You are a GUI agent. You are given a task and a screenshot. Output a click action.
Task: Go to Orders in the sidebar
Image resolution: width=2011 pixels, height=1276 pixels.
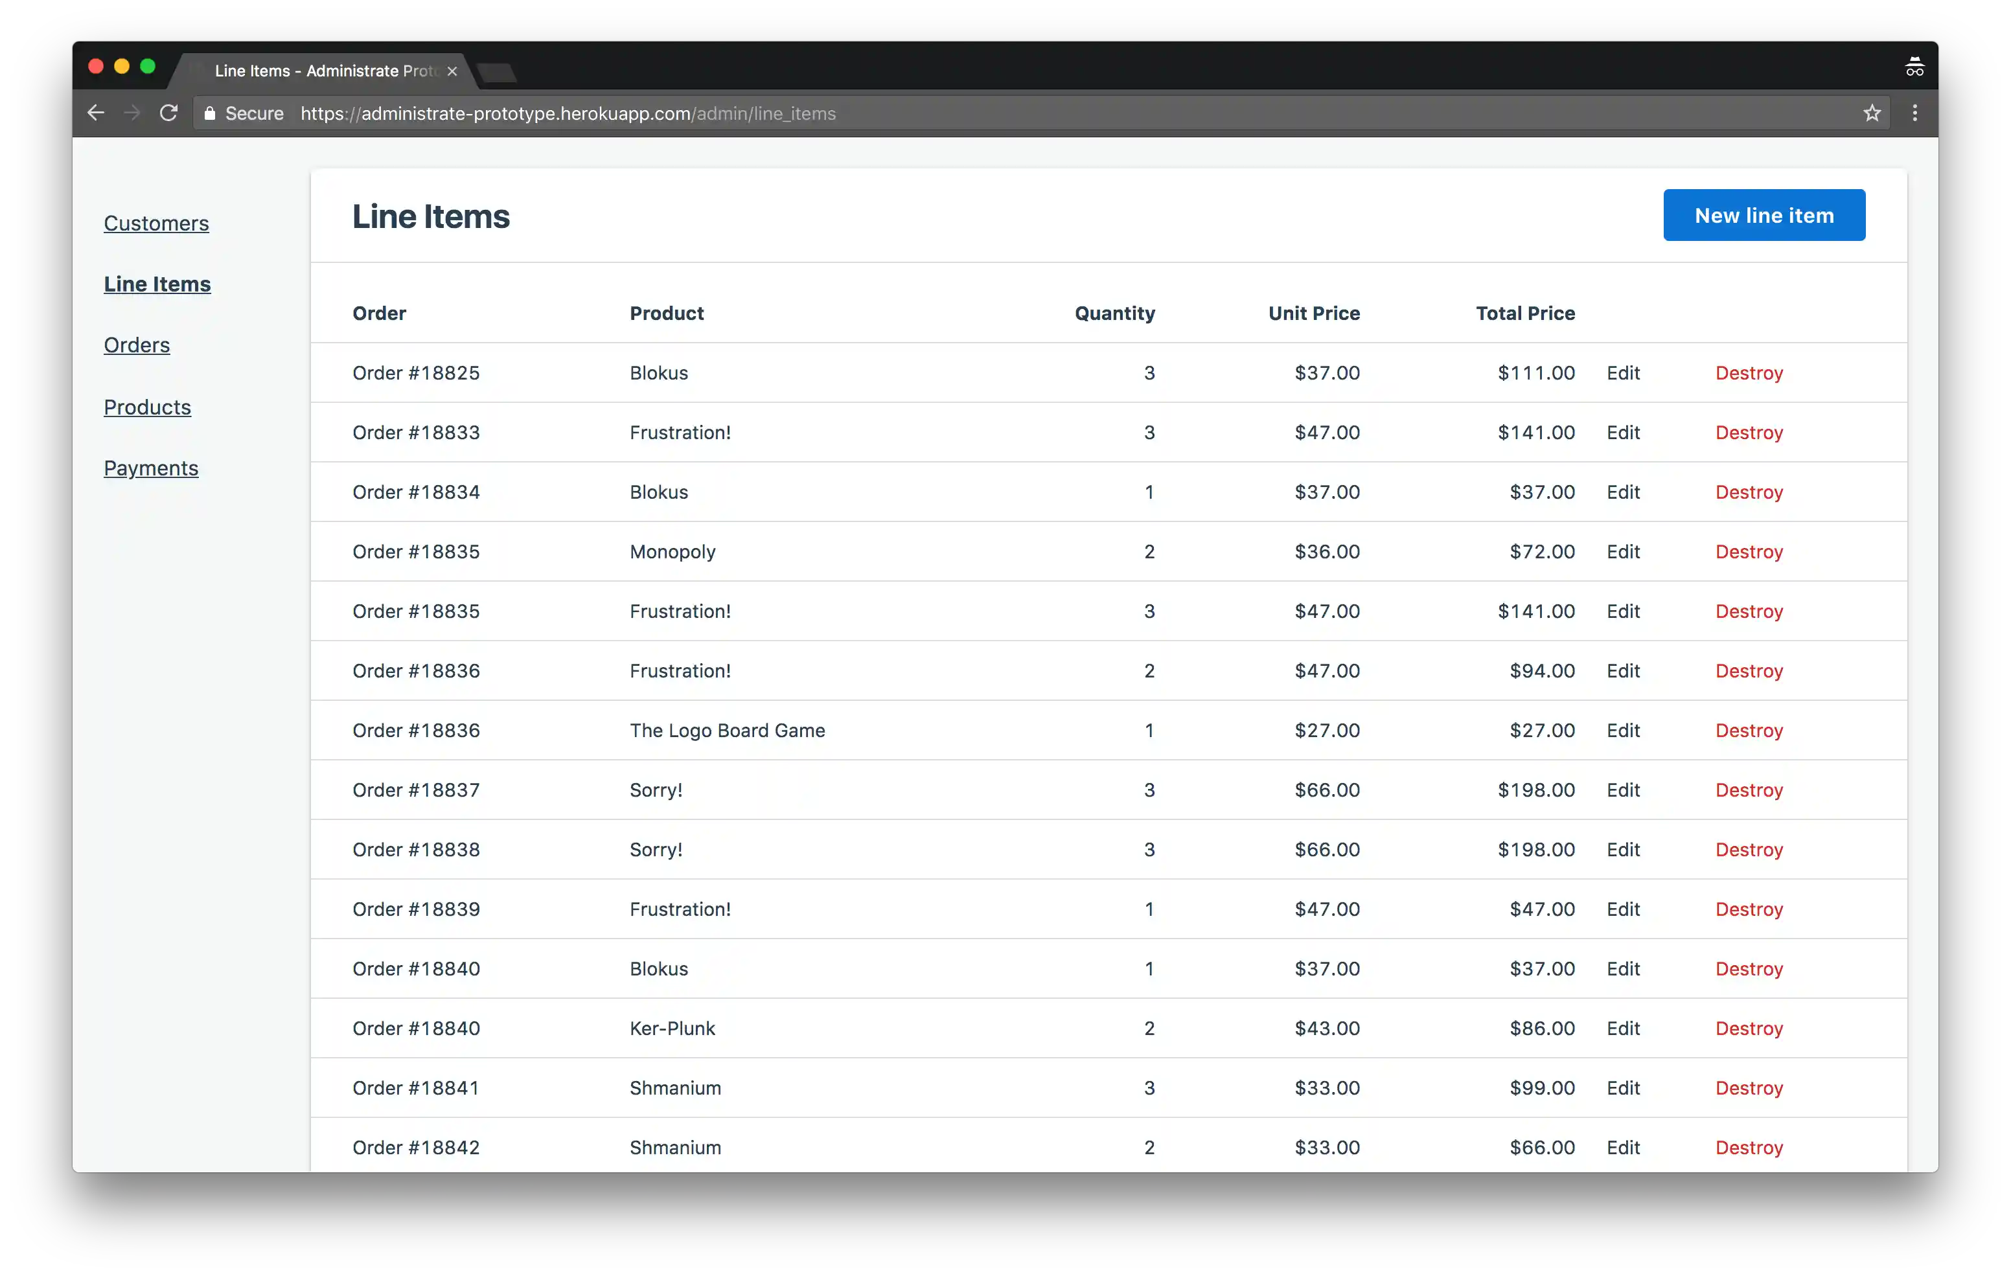coord(137,345)
